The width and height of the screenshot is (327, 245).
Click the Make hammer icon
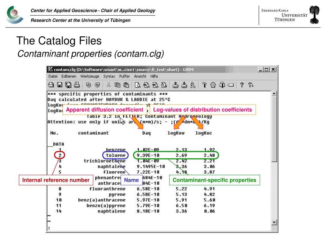tap(204, 85)
